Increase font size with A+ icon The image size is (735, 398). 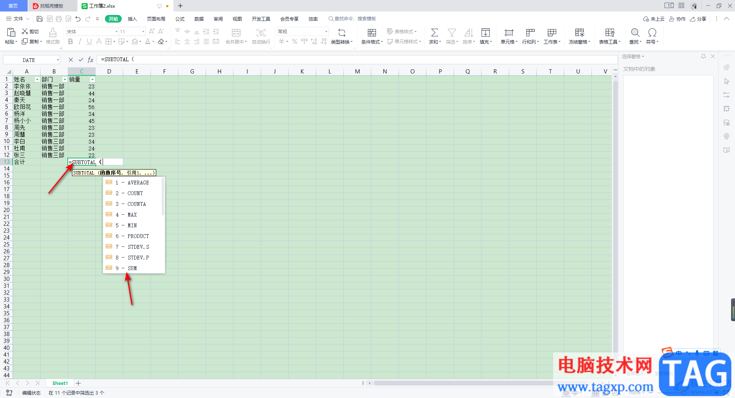pos(152,31)
